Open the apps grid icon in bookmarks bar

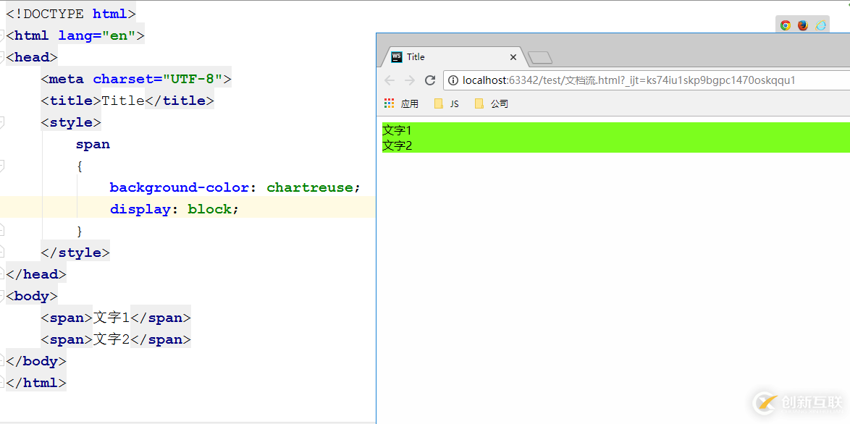coord(389,103)
